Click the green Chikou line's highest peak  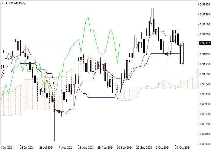(x=88, y=17)
